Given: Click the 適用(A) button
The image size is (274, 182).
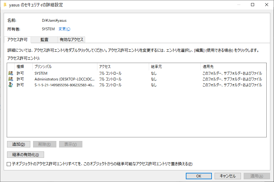Looking at the screenshot, I should click(257, 176).
